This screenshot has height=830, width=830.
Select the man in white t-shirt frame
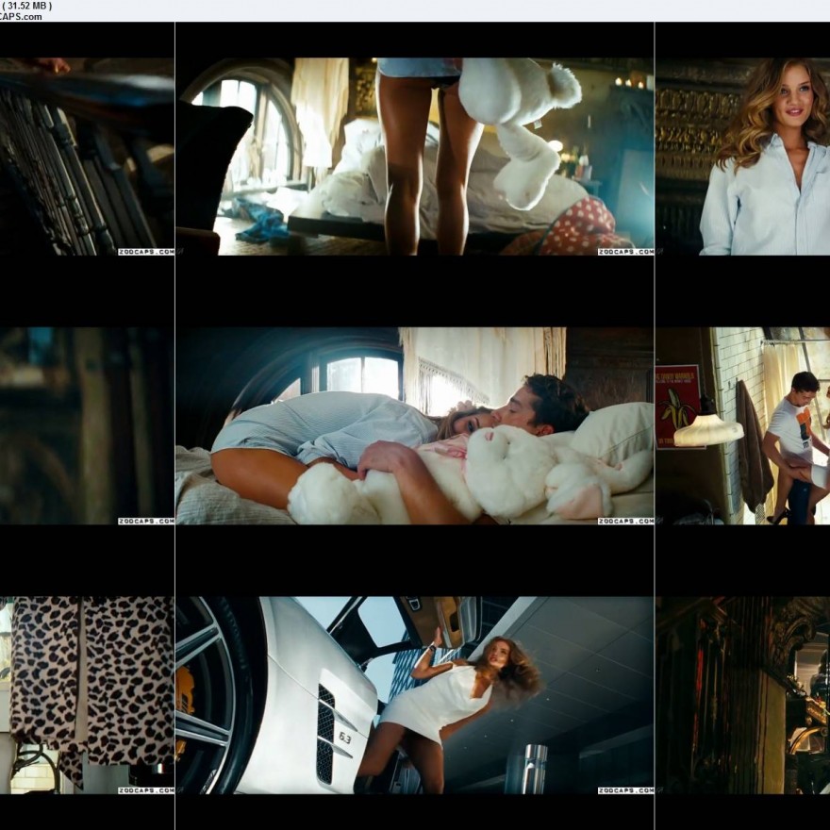click(x=742, y=424)
